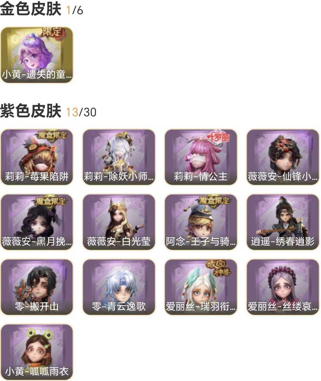Tap the 限定 badge on gold skin
The image size is (321, 381).
[54, 32]
